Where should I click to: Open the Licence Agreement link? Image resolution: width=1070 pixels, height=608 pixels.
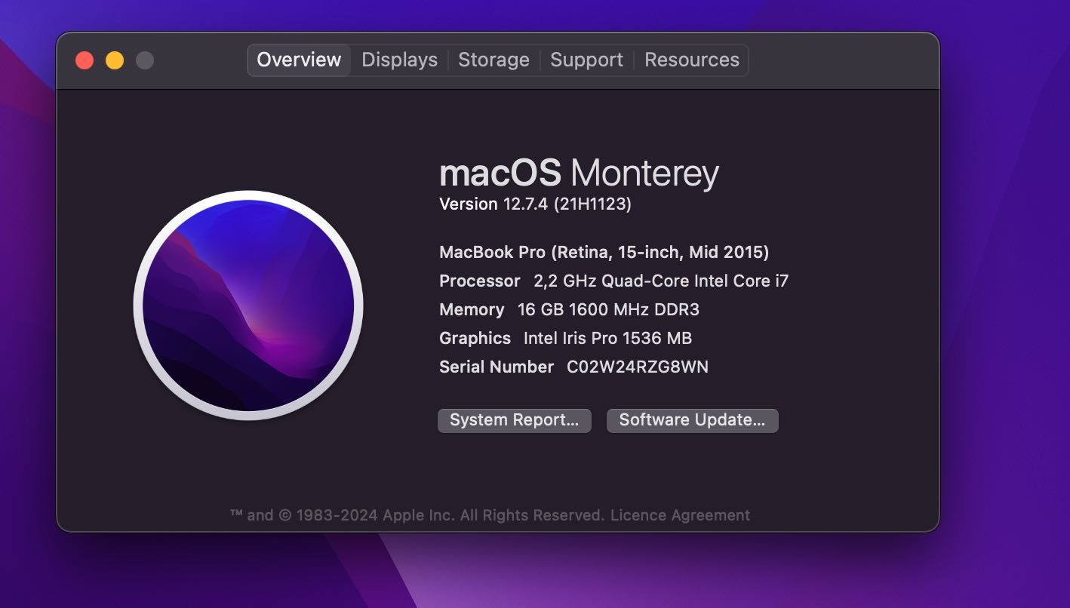coord(680,515)
